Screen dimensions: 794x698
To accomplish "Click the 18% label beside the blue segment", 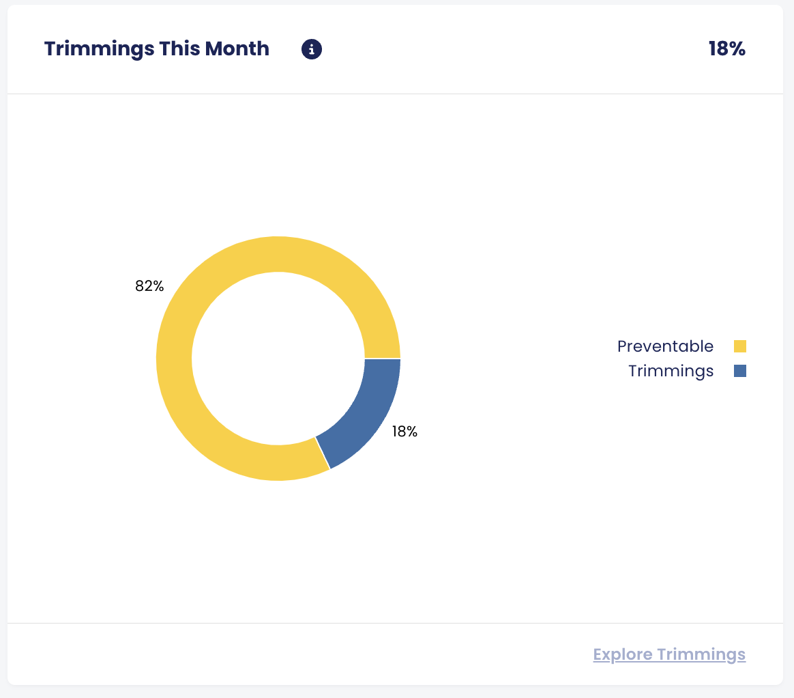I will coord(405,432).
